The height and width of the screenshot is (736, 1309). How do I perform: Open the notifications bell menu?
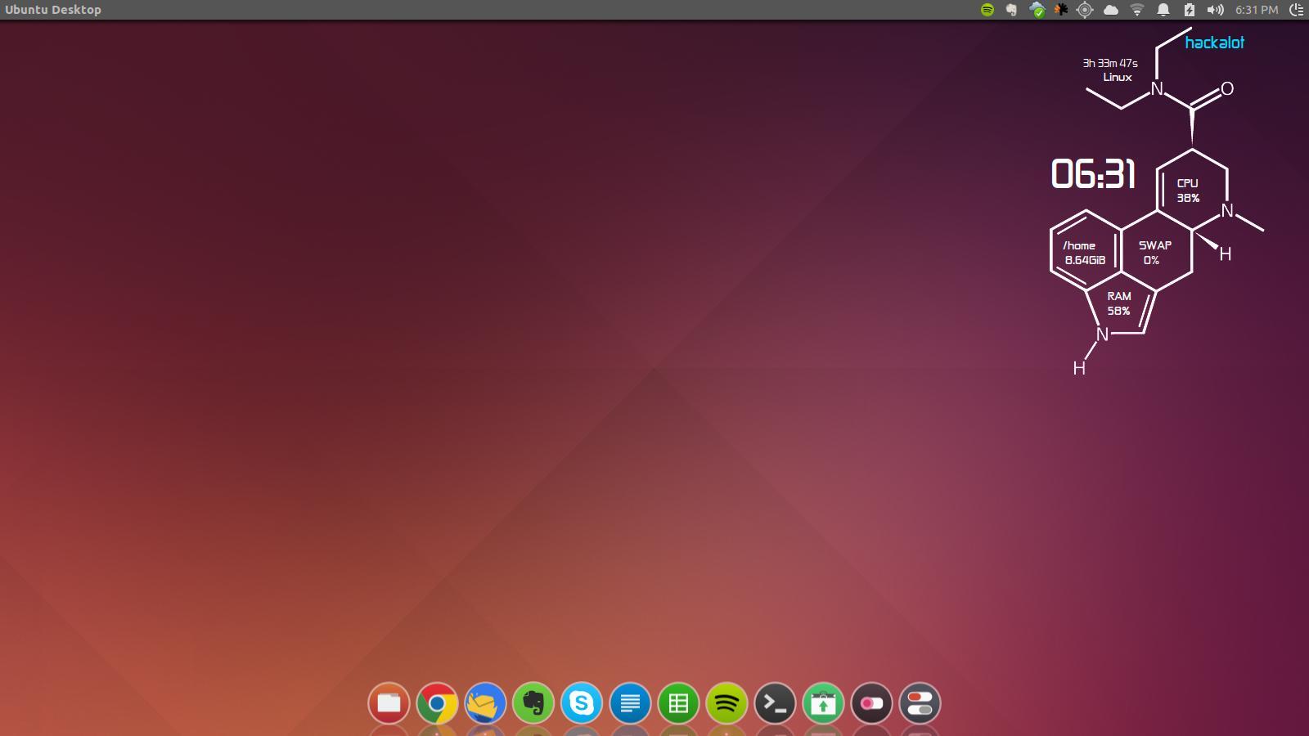pyautogui.click(x=1163, y=11)
